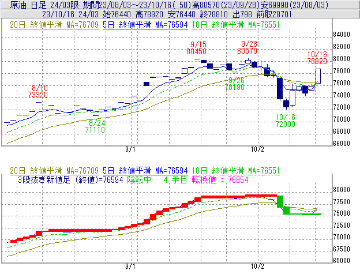Viewport: 360px width, 274px height.
Task: Select the 9/26 78190 low annotation
Action: (235, 84)
